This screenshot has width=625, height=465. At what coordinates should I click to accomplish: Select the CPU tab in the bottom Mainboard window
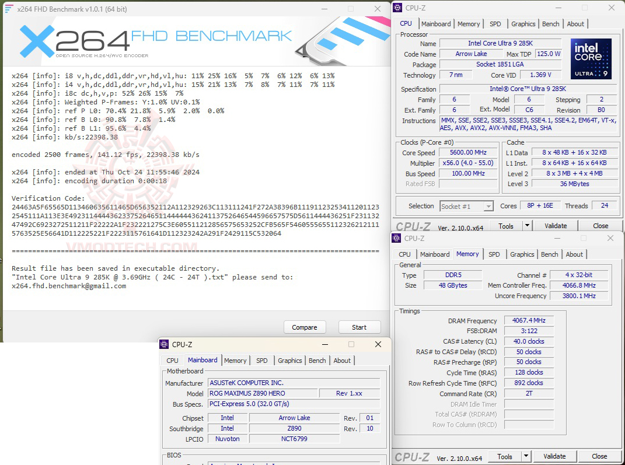tap(172, 361)
